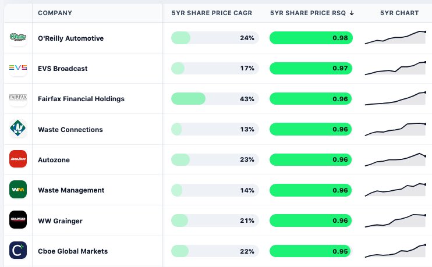
Task: Open Autozone 5-year sparkline chart
Action: click(395, 159)
